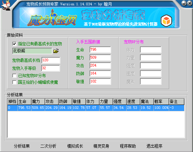Click the mascot icon in title bar corner

(x=6, y=6)
